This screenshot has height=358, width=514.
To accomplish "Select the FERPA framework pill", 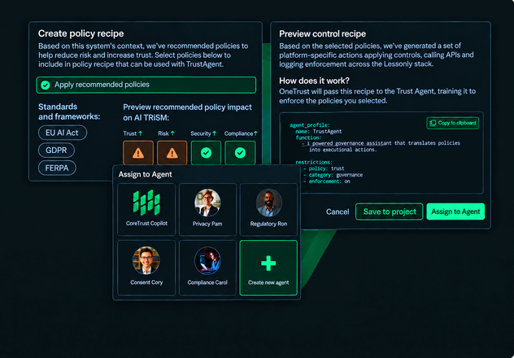I will (x=57, y=168).
